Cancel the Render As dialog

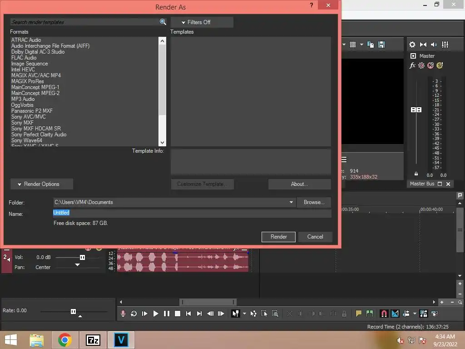coord(315,237)
